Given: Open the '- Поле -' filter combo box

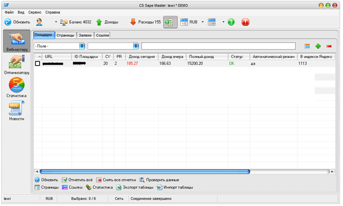Looking at the screenshot, I should pos(59,46).
